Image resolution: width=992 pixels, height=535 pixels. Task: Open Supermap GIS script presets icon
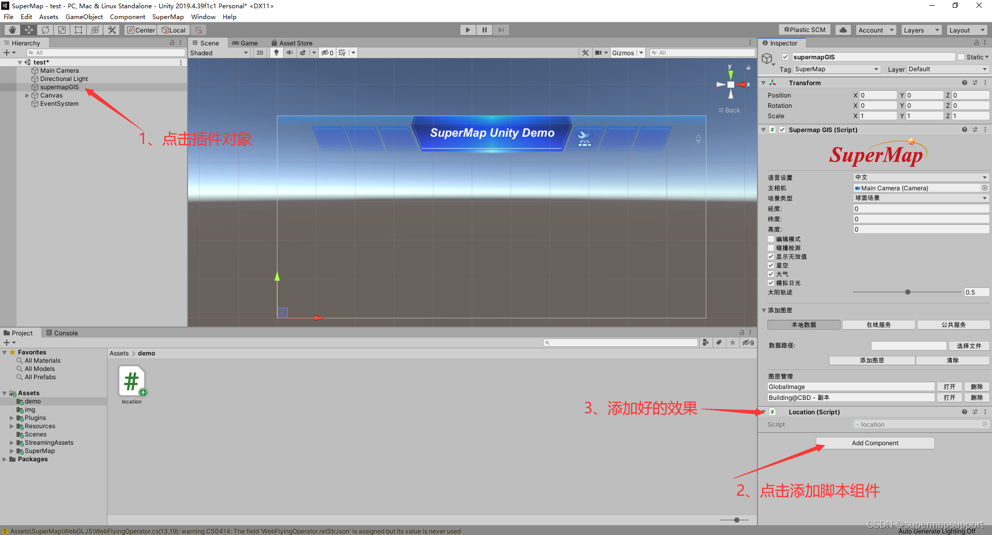[975, 129]
